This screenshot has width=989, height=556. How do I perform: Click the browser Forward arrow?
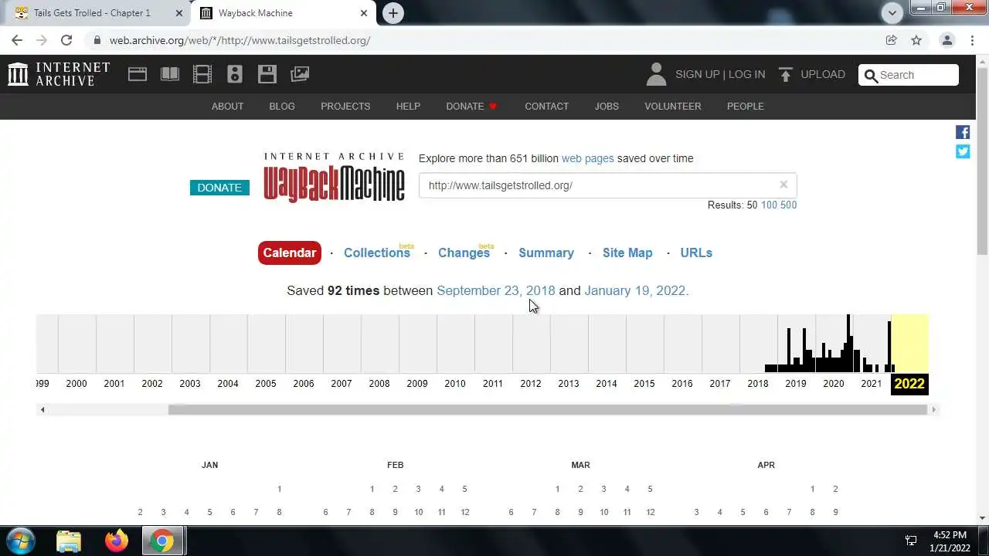click(x=42, y=40)
